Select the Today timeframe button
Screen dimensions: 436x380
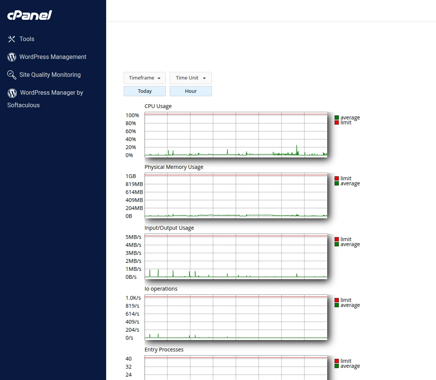pyautogui.click(x=145, y=91)
